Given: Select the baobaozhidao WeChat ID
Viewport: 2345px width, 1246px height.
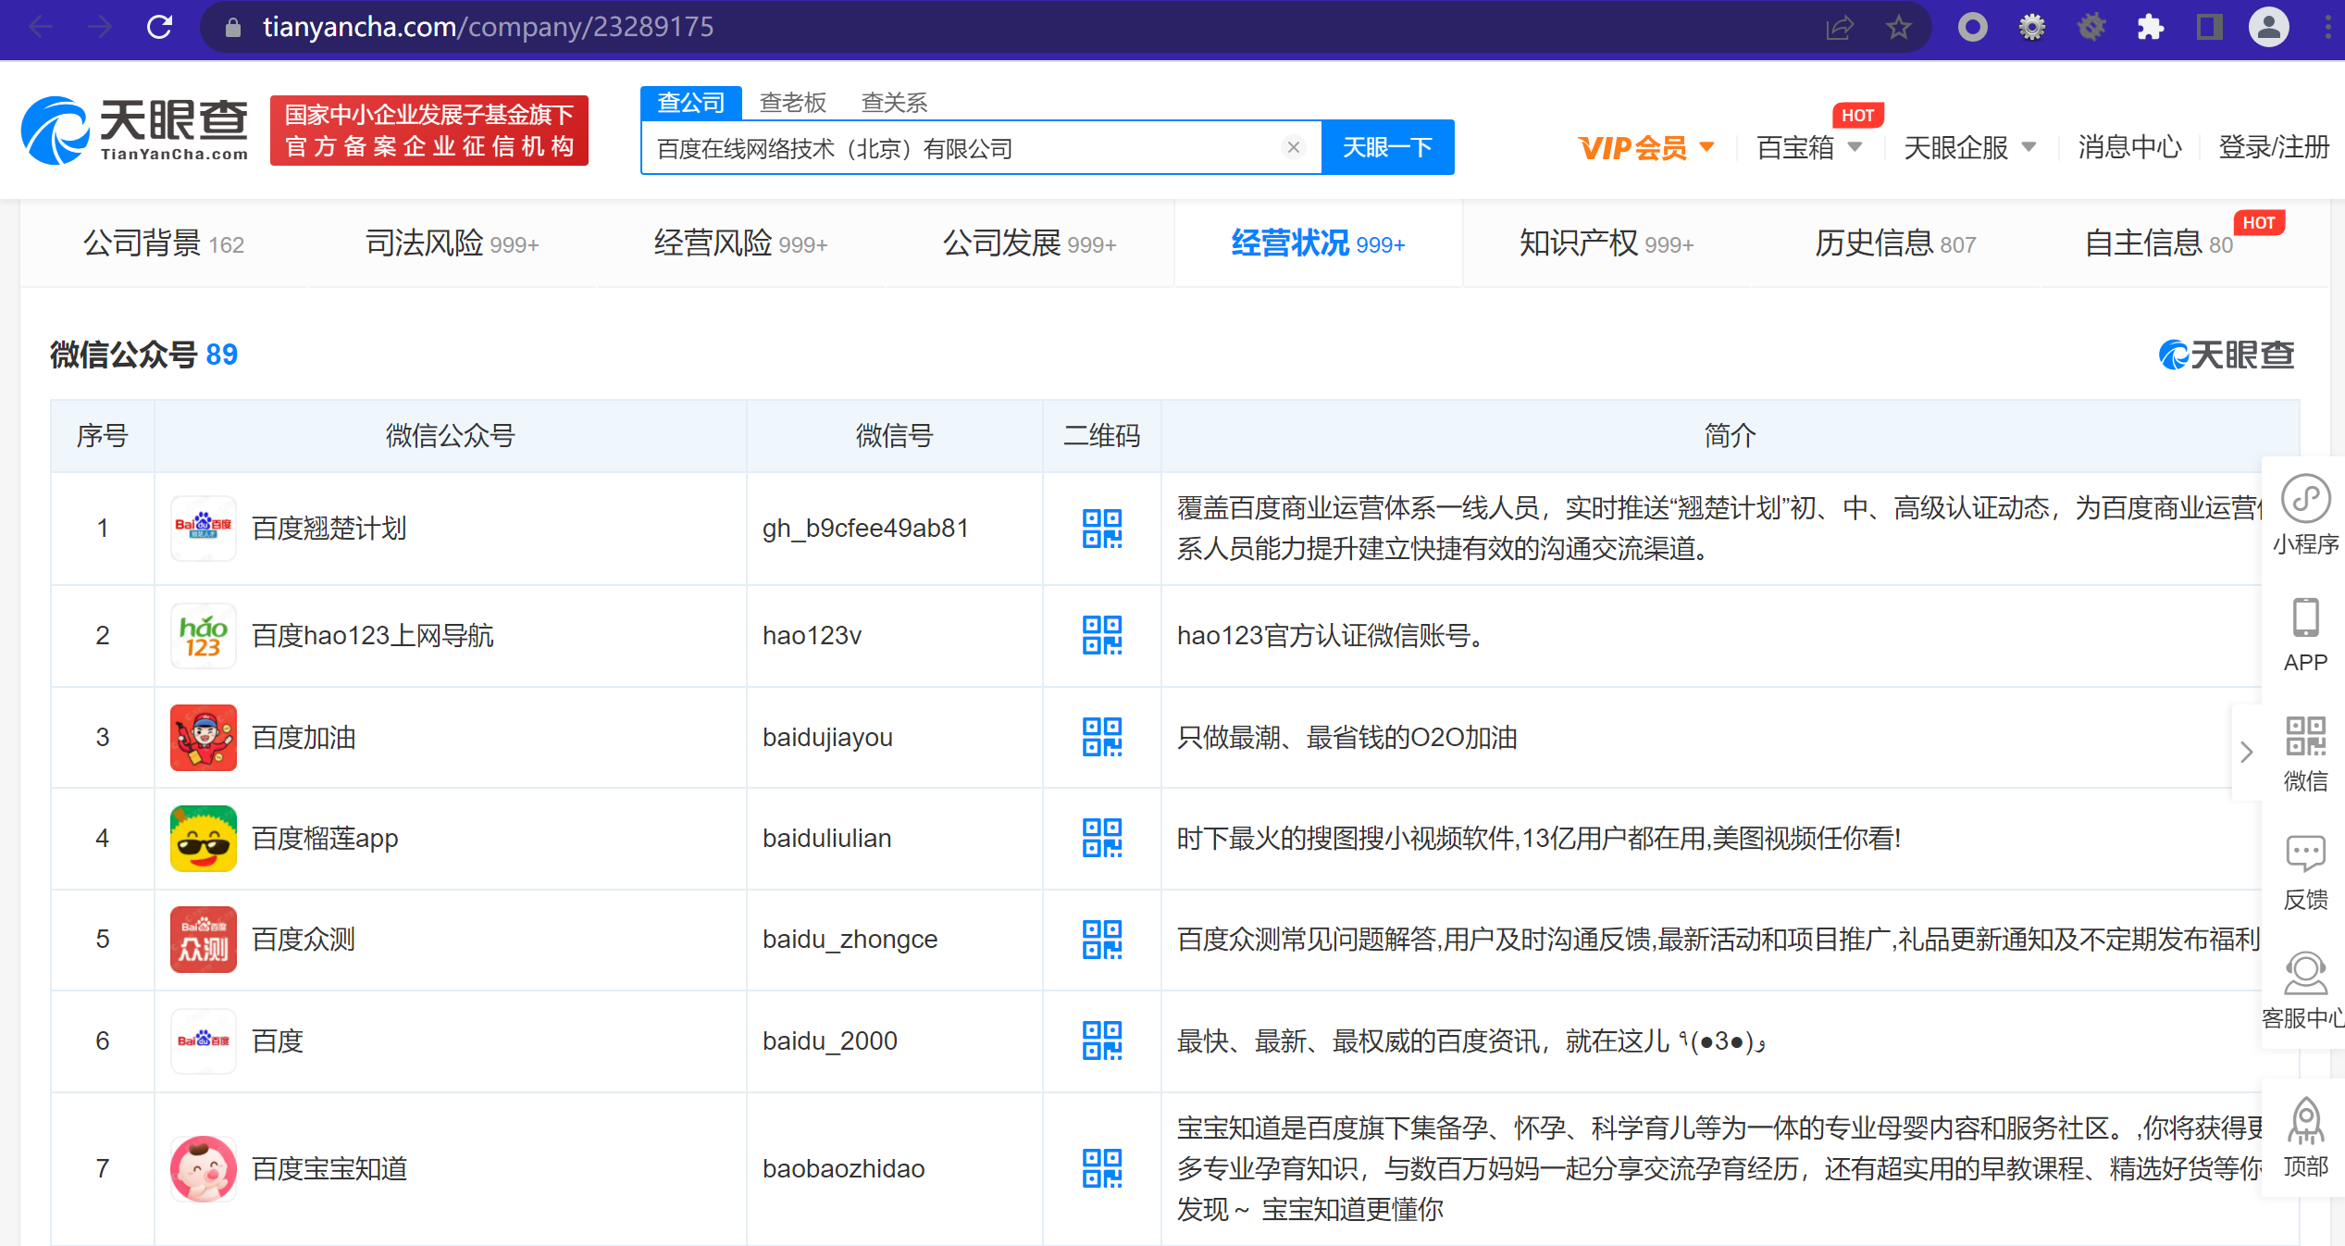Looking at the screenshot, I should pyautogui.click(x=844, y=1169).
